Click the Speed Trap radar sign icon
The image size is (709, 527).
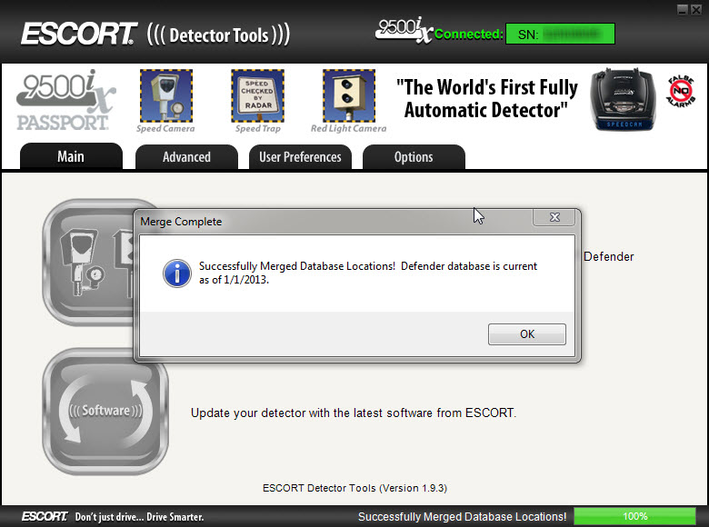pos(257,95)
